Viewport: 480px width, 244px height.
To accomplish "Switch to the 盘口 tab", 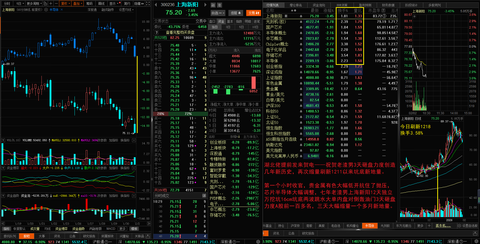I will [x=212, y=21].
